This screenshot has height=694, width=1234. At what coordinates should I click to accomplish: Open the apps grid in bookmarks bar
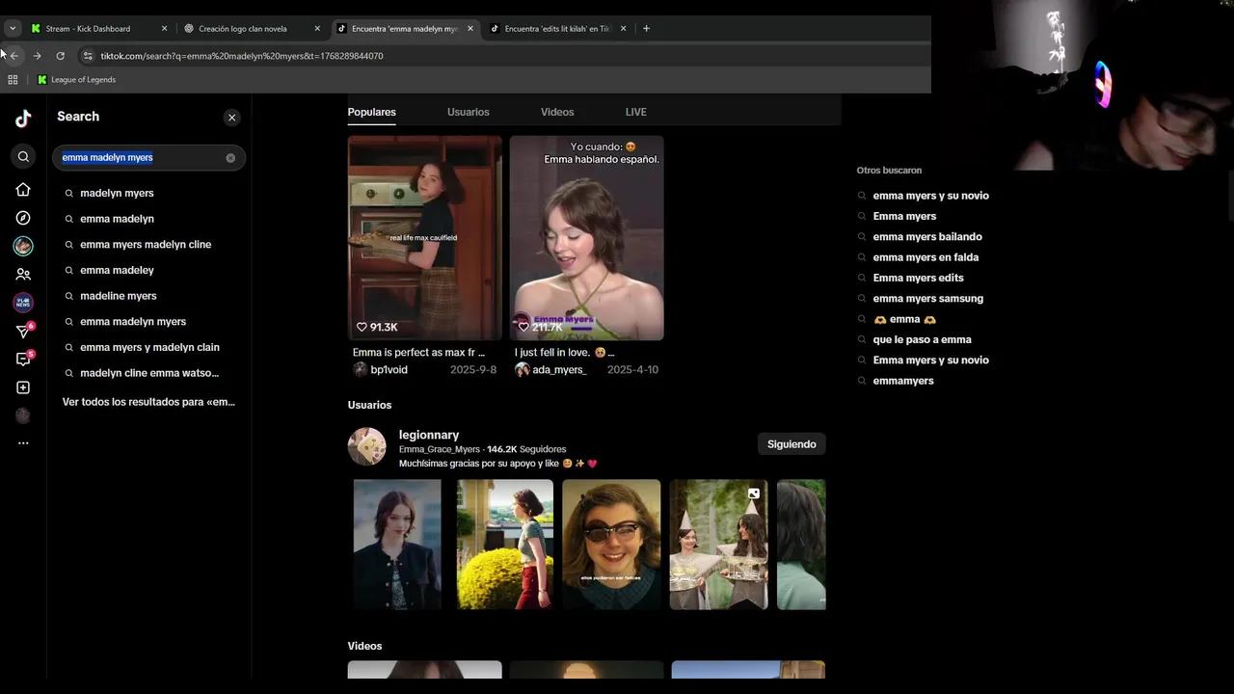pos(13,80)
